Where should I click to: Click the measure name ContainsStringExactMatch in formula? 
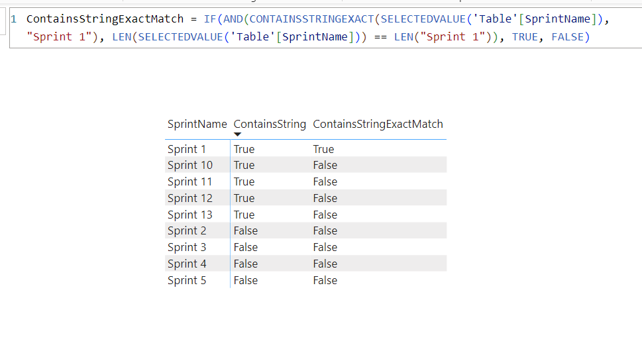point(105,19)
